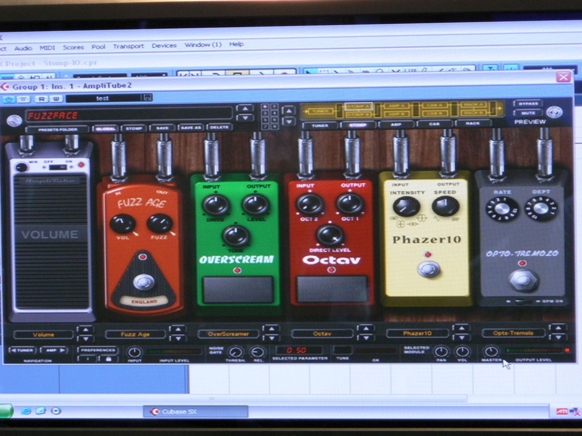Click the MASTER volume knob
The image size is (582, 436).
(x=491, y=351)
